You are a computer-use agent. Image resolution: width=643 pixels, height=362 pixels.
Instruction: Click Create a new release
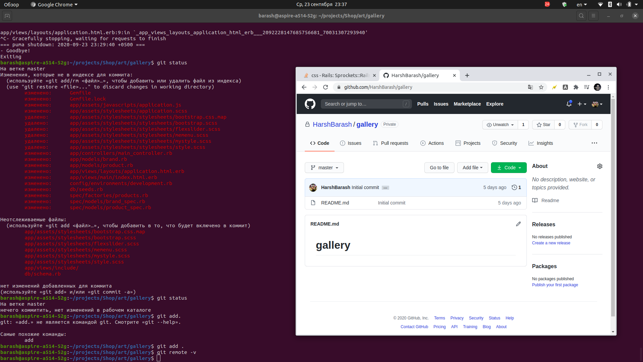pyautogui.click(x=551, y=243)
